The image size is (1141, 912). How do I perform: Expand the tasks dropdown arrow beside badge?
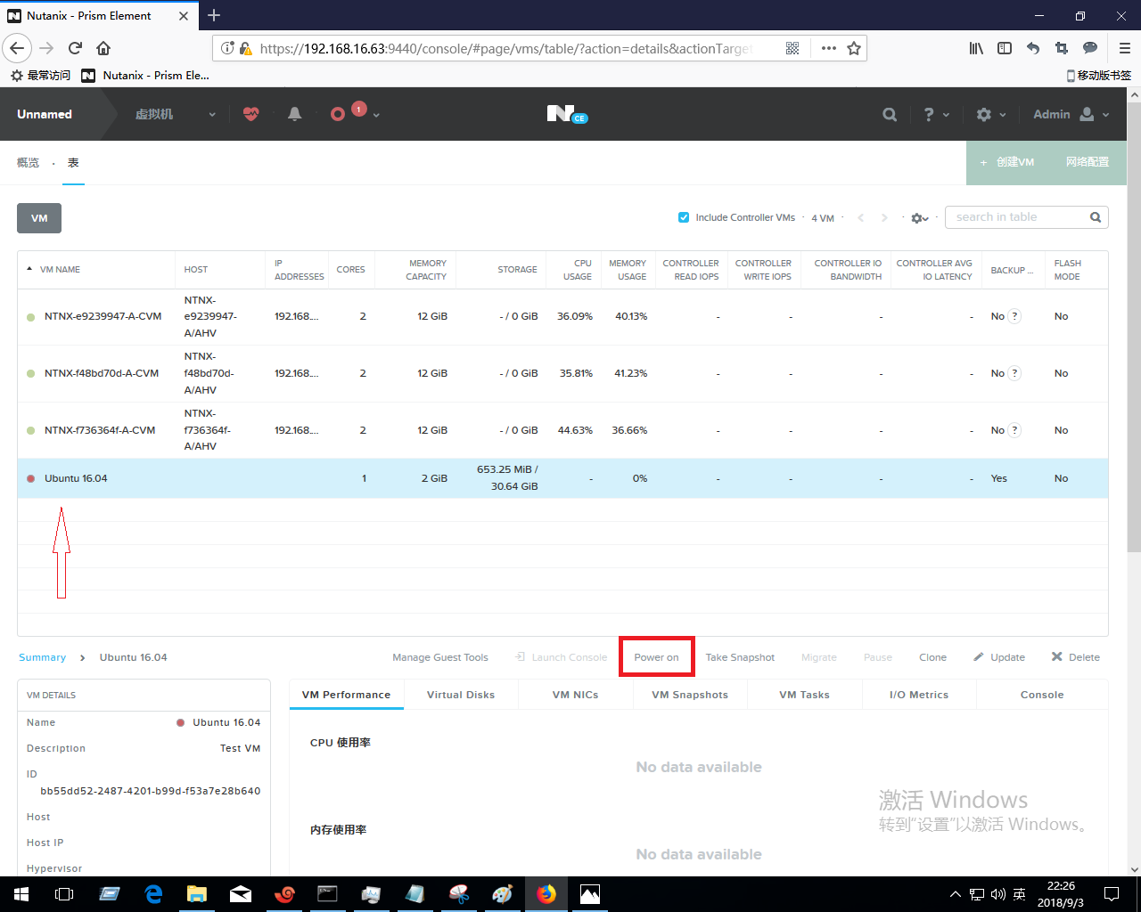tap(376, 115)
